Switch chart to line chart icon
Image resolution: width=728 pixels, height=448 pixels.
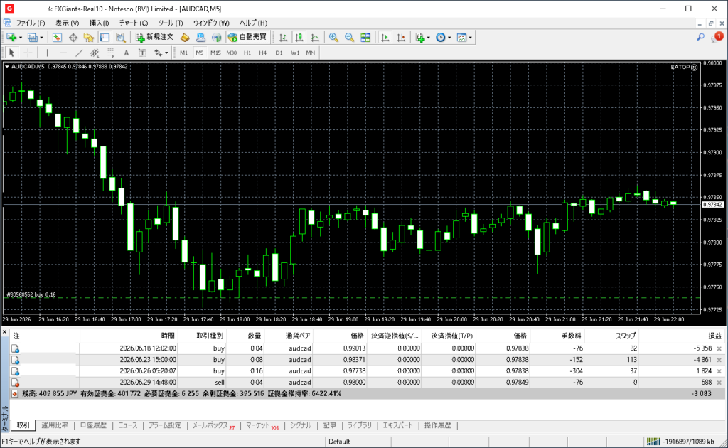[315, 38]
